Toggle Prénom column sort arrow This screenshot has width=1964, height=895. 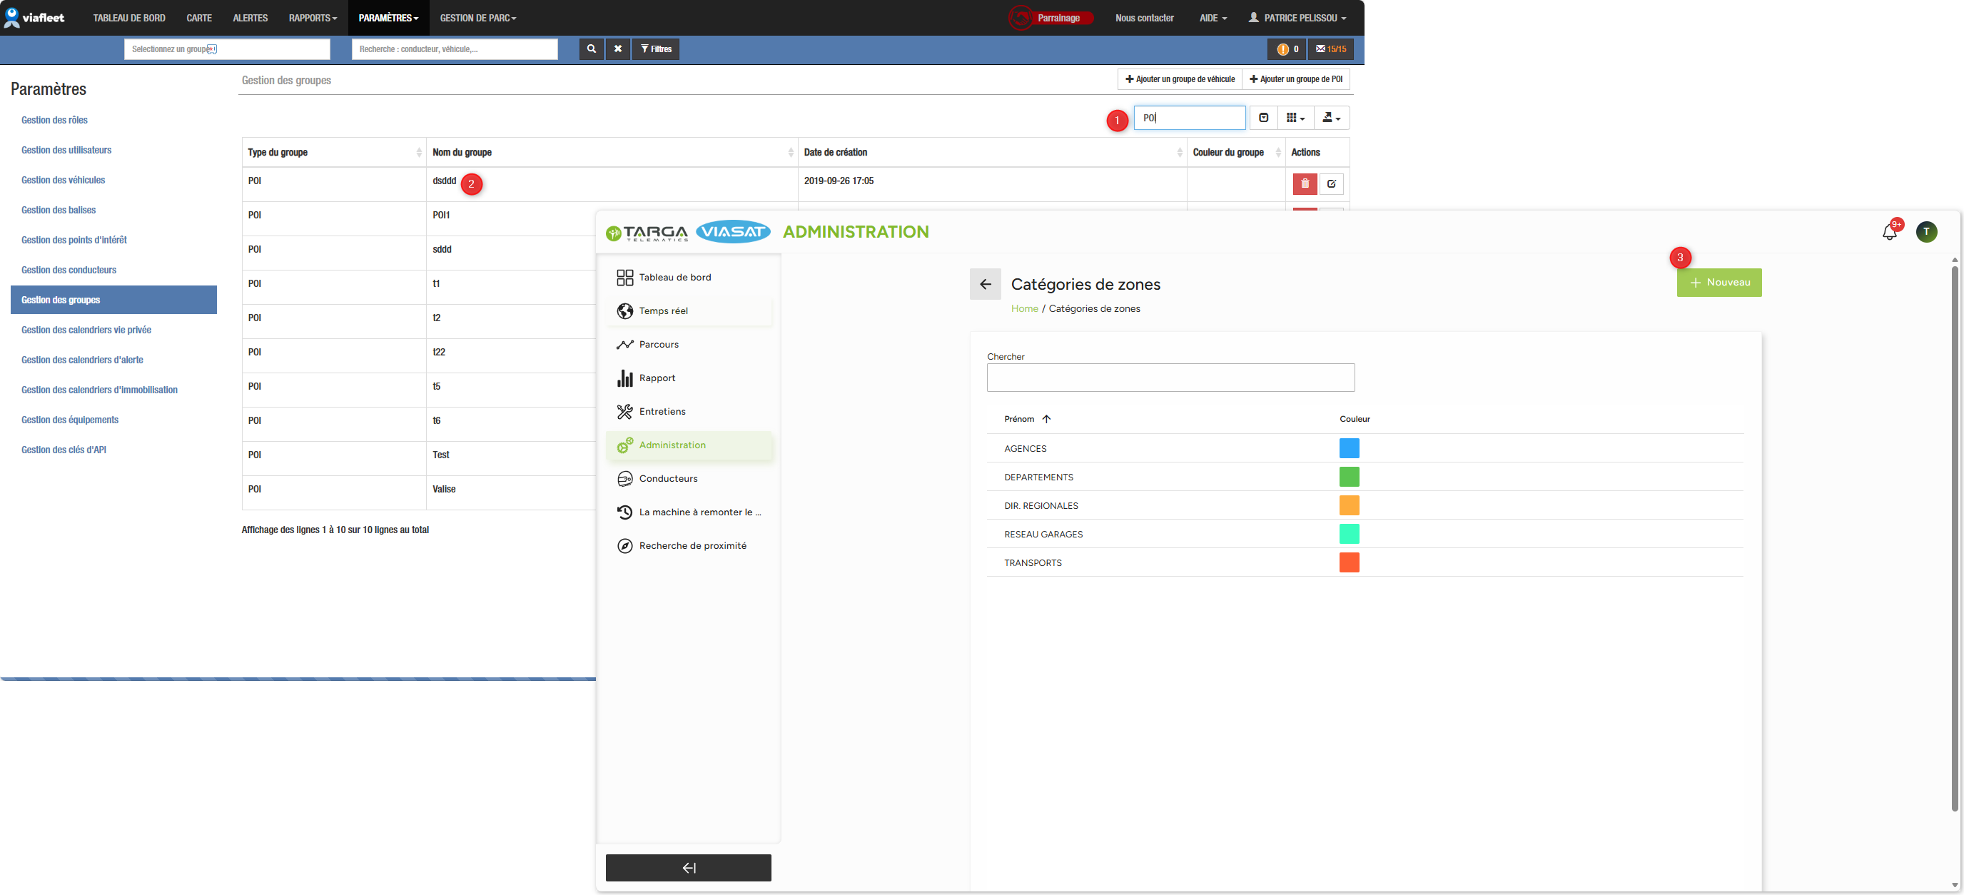coord(1046,418)
